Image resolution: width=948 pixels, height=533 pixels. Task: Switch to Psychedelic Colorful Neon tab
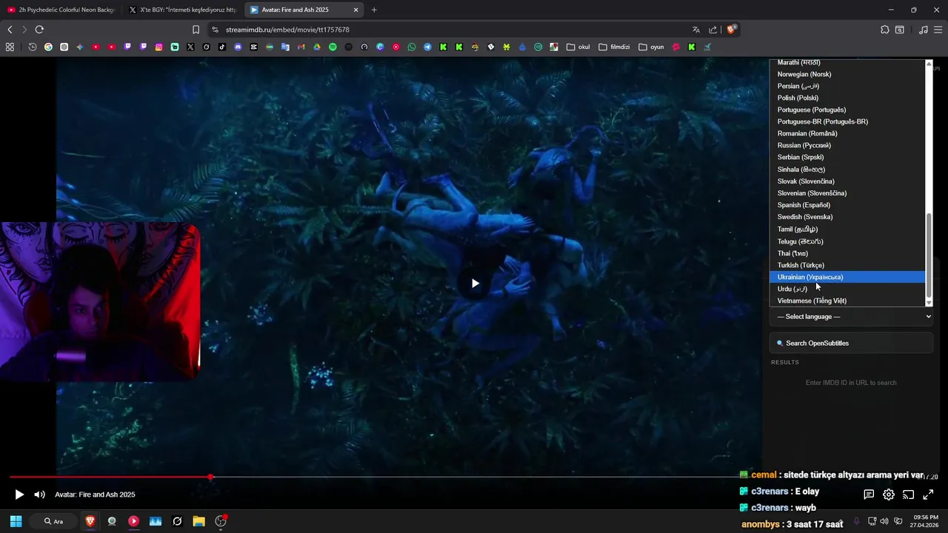click(x=61, y=10)
